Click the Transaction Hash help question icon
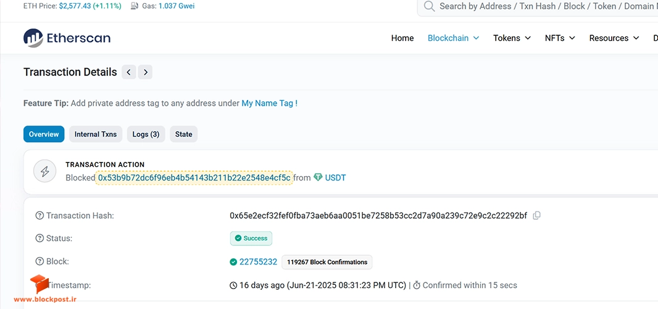This screenshot has height=309, width=658. pyautogui.click(x=40, y=216)
